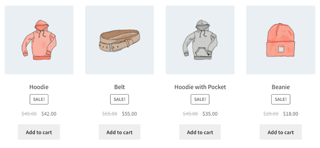Add the Belt to cart
Viewport: 320px width, 148px height.
tap(119, 132)
